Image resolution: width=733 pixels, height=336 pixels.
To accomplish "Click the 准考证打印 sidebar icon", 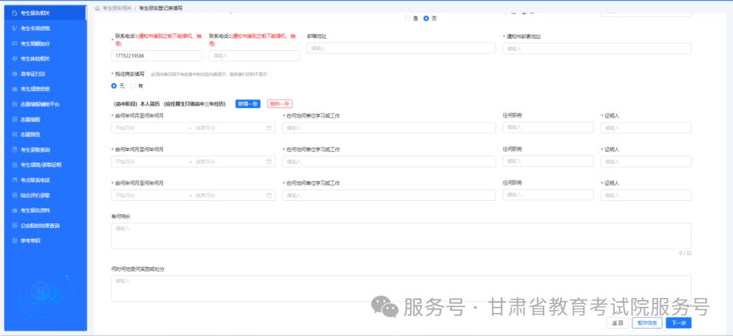I will pos(14,74).
